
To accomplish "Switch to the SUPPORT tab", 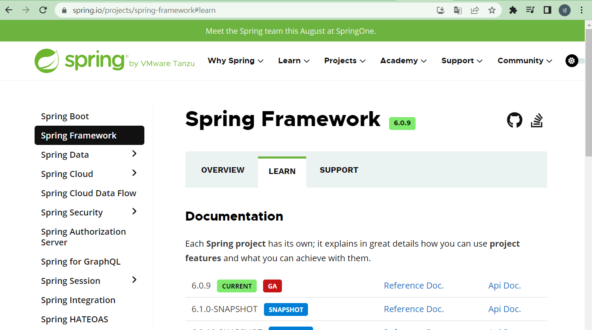I will (x=339, y=170).
